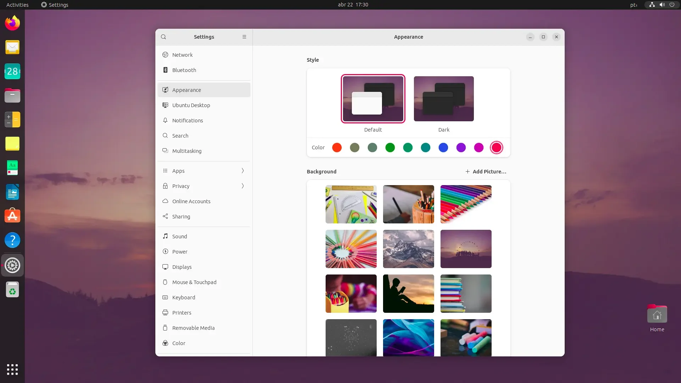The image size is (681, 383).
Task: Choose the snowy mountain wallpaper
Action: (409, 249)
